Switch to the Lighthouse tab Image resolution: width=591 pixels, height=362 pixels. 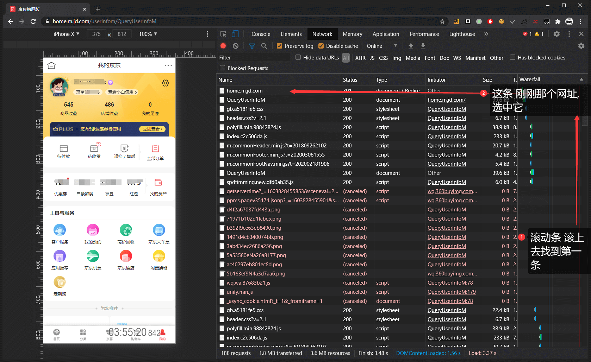point(462,34)
